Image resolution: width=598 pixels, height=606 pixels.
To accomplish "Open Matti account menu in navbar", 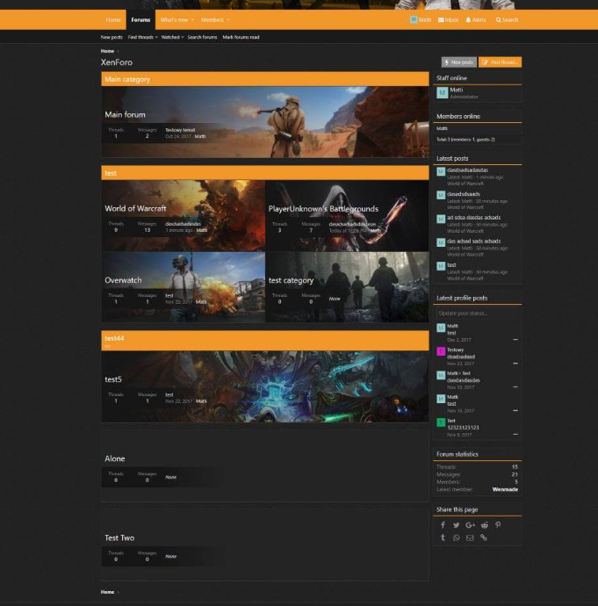I will tap(421, 19).
